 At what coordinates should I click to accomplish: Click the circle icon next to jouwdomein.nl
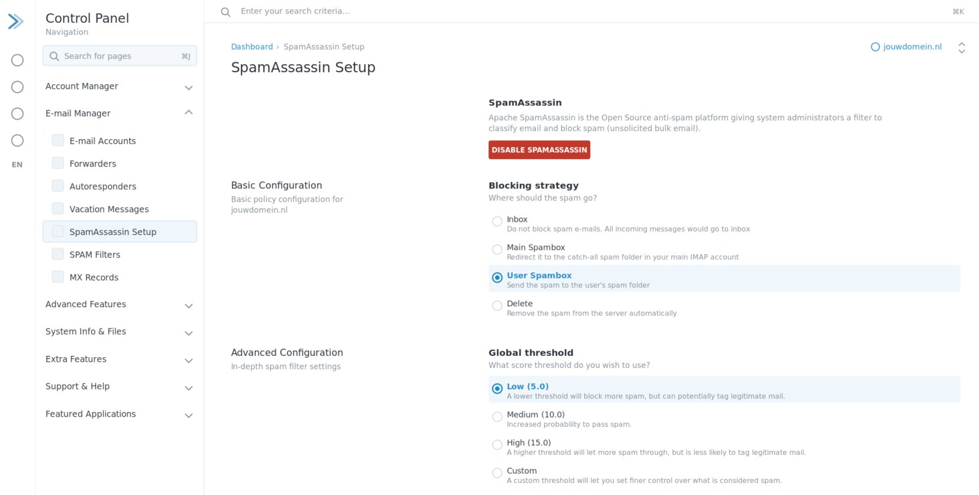click(x=875, y=47)
